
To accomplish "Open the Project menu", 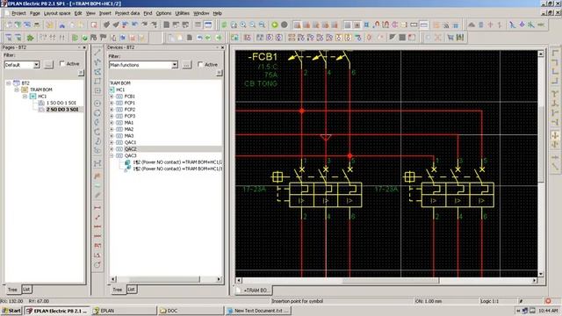I will (x=18, y=13).
